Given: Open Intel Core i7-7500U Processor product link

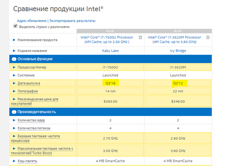Looking at the screenshot, I should pyautogui.click(x=107, y=40).
